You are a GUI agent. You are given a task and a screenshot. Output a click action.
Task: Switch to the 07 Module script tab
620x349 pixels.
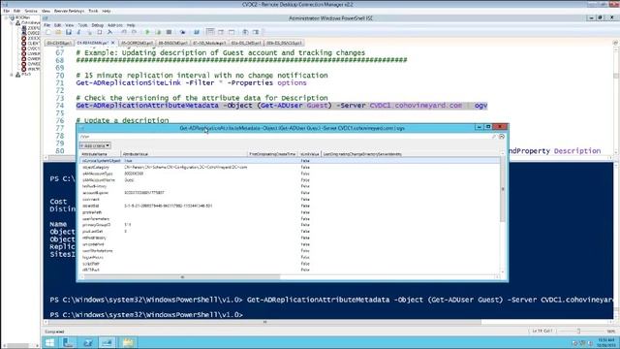click(209, 43)
